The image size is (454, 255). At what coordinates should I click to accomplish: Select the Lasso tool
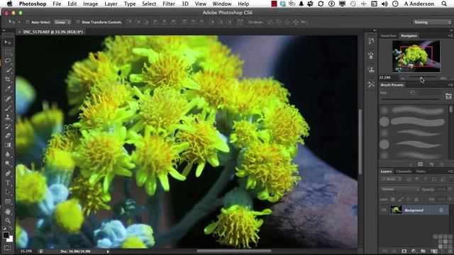point(8,61)
